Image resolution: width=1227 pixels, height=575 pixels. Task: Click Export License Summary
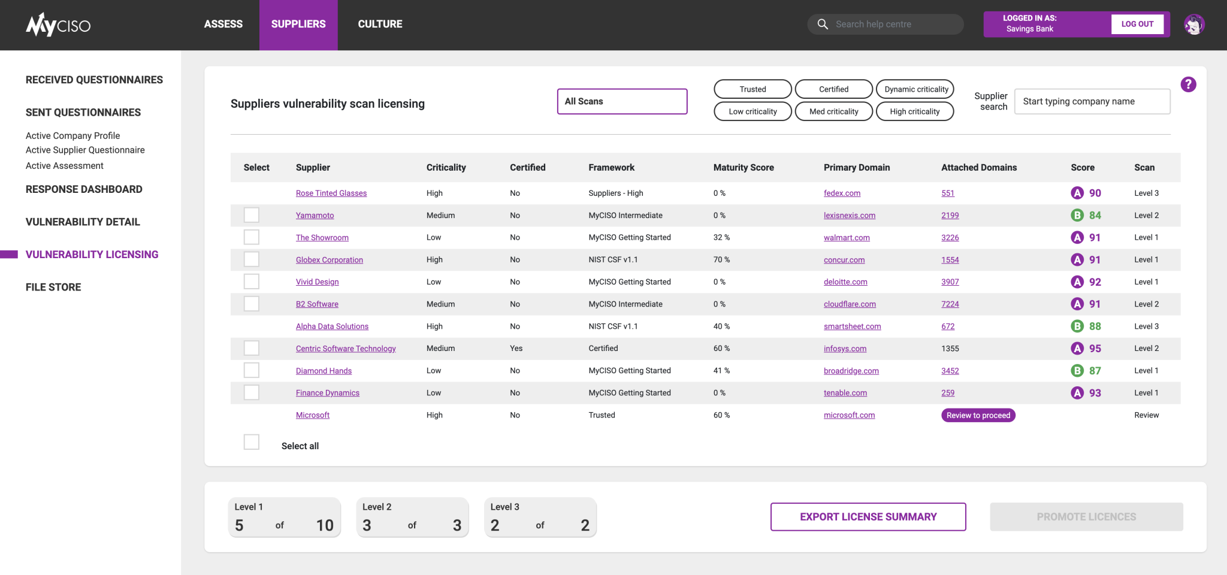pos(868,517)
